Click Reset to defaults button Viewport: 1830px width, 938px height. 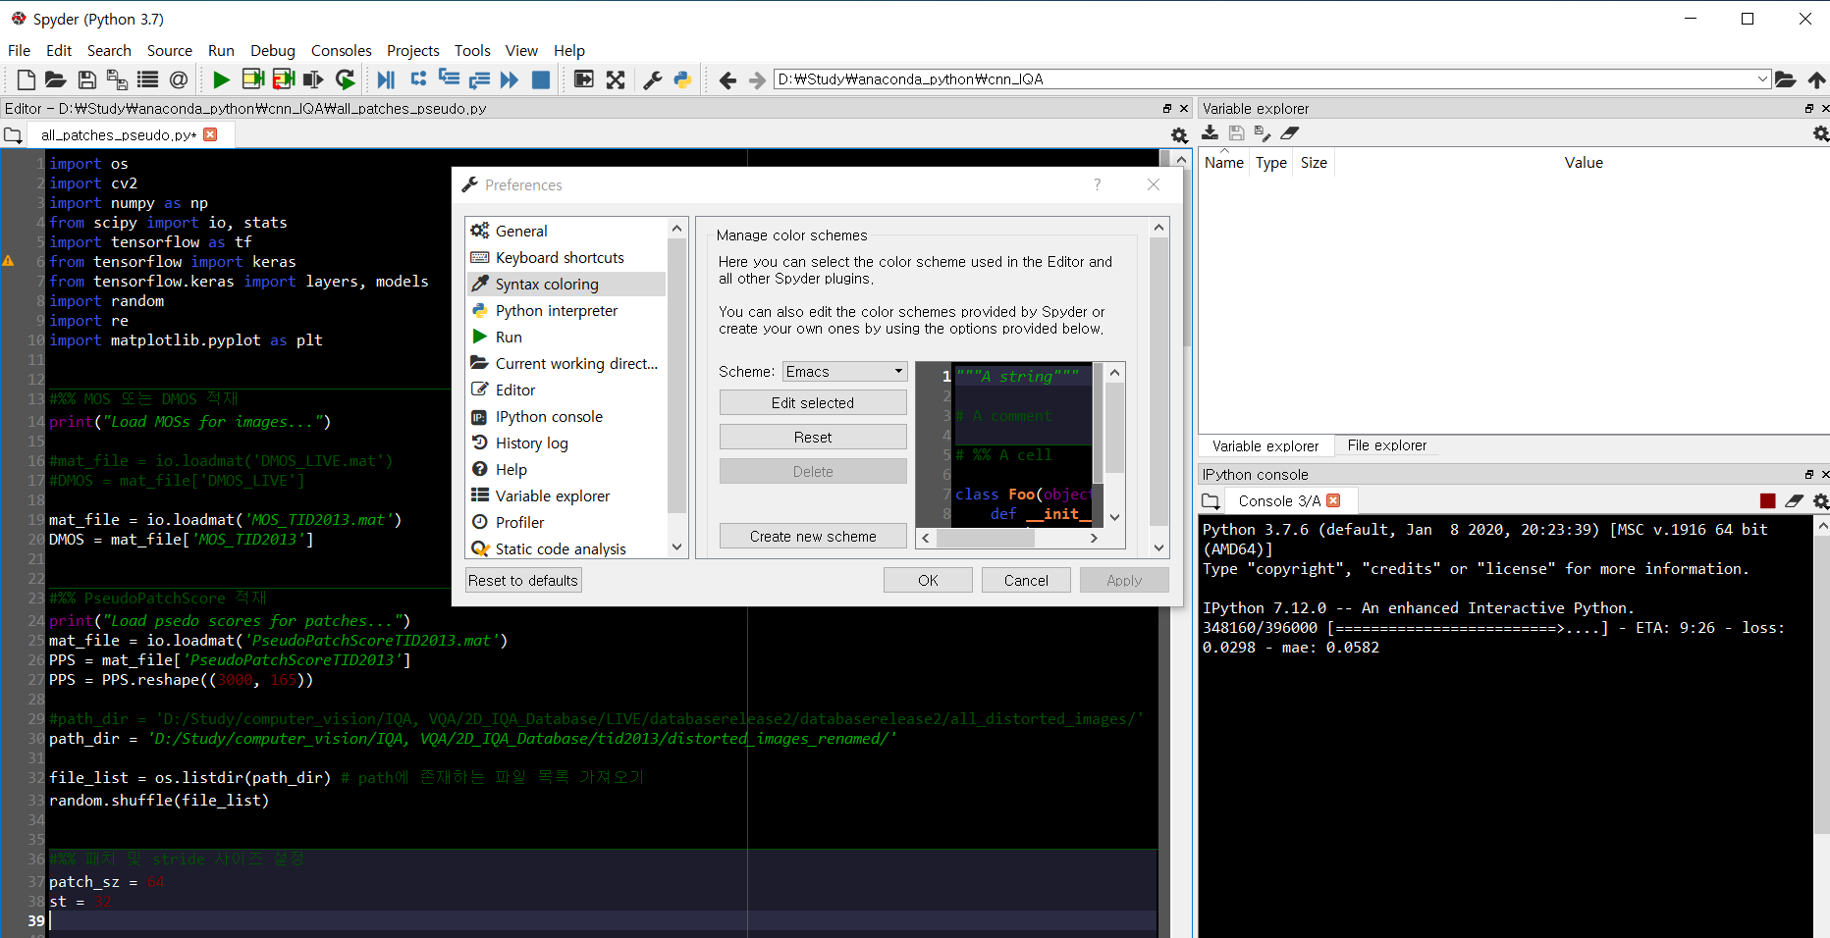pos(523,580)
